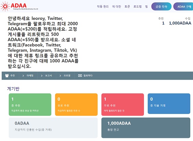Click the red 무료 추천 card
This screenshot has height=141, width=193.
123,104
